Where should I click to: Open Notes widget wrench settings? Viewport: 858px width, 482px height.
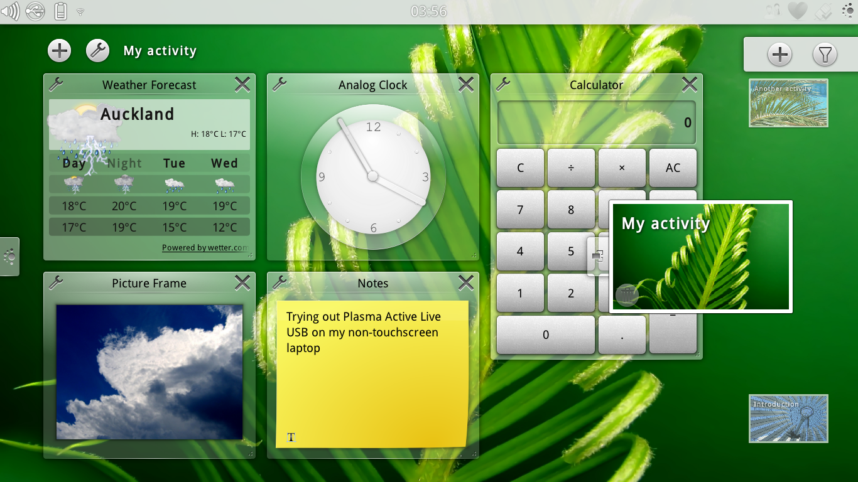(x=279, y=282)
